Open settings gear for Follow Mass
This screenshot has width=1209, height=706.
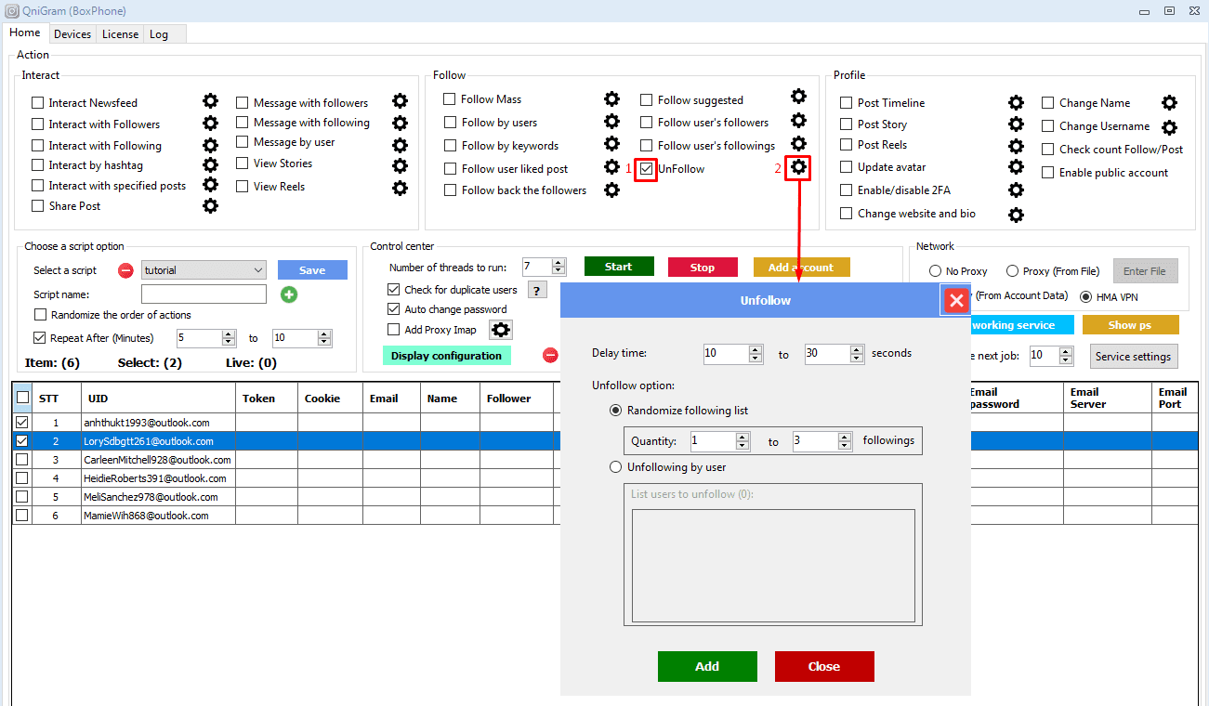(611, 99)
